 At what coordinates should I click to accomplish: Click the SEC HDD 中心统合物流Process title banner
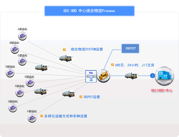[89, 11]
